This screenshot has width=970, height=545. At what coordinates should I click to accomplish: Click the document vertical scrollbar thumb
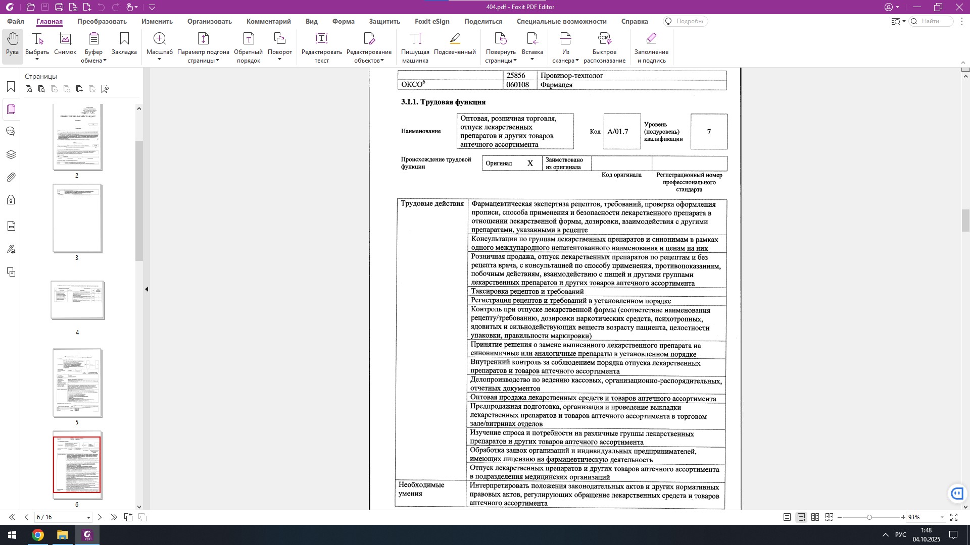965,221
